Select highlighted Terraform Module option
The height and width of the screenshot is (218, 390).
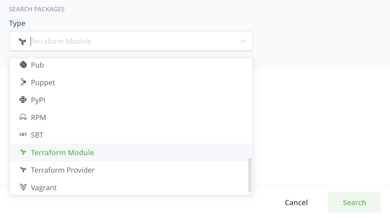(62, 153)
